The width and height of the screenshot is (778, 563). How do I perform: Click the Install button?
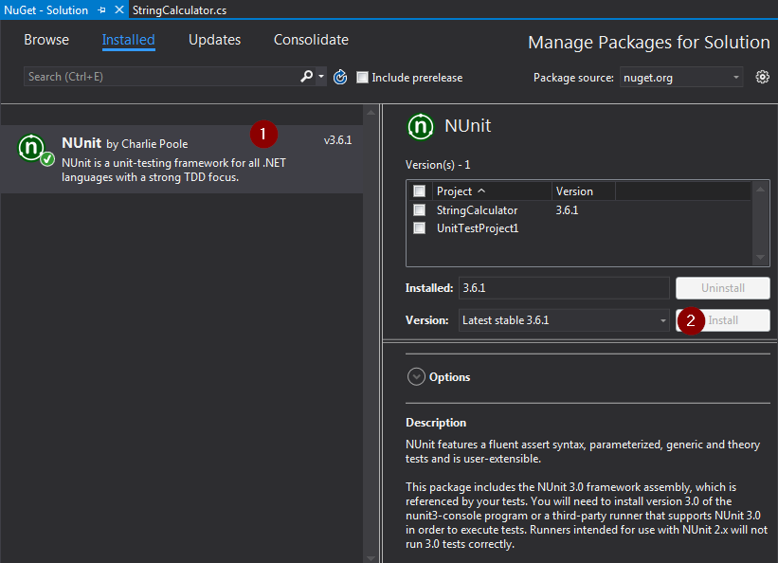point(726,320)
